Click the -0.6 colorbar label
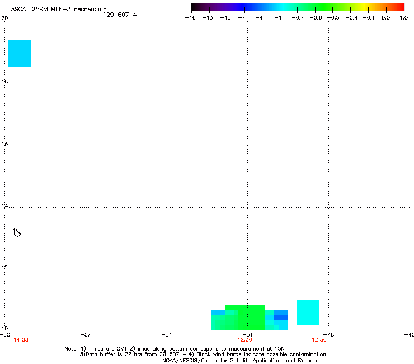 point(316,18)
